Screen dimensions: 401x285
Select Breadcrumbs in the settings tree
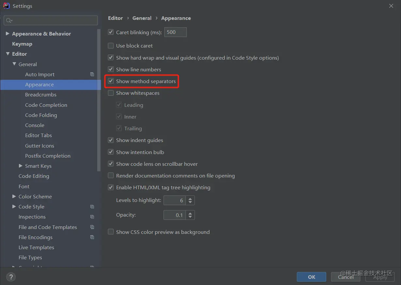[x=41, y=94]
